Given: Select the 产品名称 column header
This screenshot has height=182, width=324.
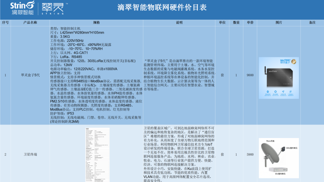Looking at the screenshot, I should (30, 22).
